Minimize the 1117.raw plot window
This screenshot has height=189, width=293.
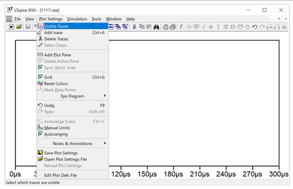272,19
